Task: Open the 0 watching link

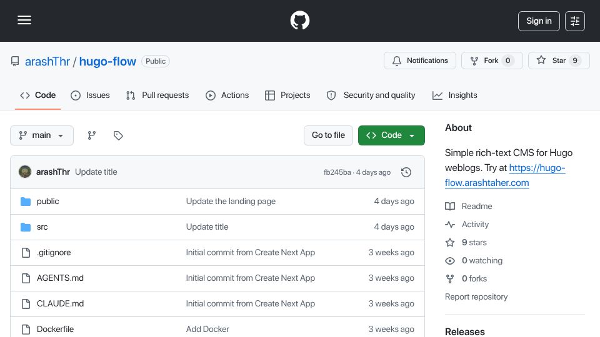Action: (482, 261)
